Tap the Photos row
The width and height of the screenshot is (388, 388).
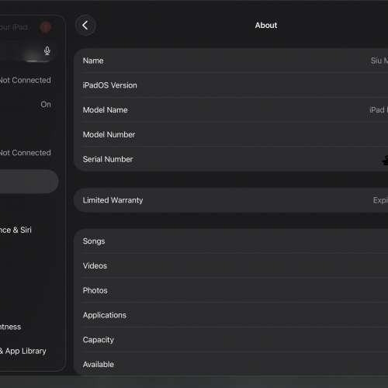coord(230,290)
